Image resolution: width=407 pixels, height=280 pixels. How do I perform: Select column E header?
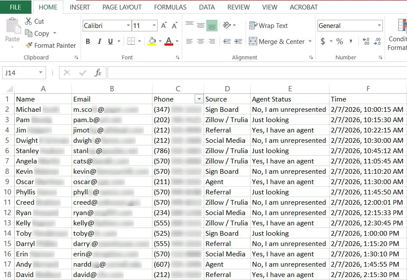point(290,89)
